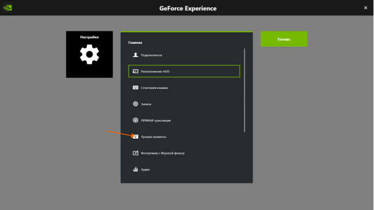Click the photo mode filter icon

coord(136,153)
